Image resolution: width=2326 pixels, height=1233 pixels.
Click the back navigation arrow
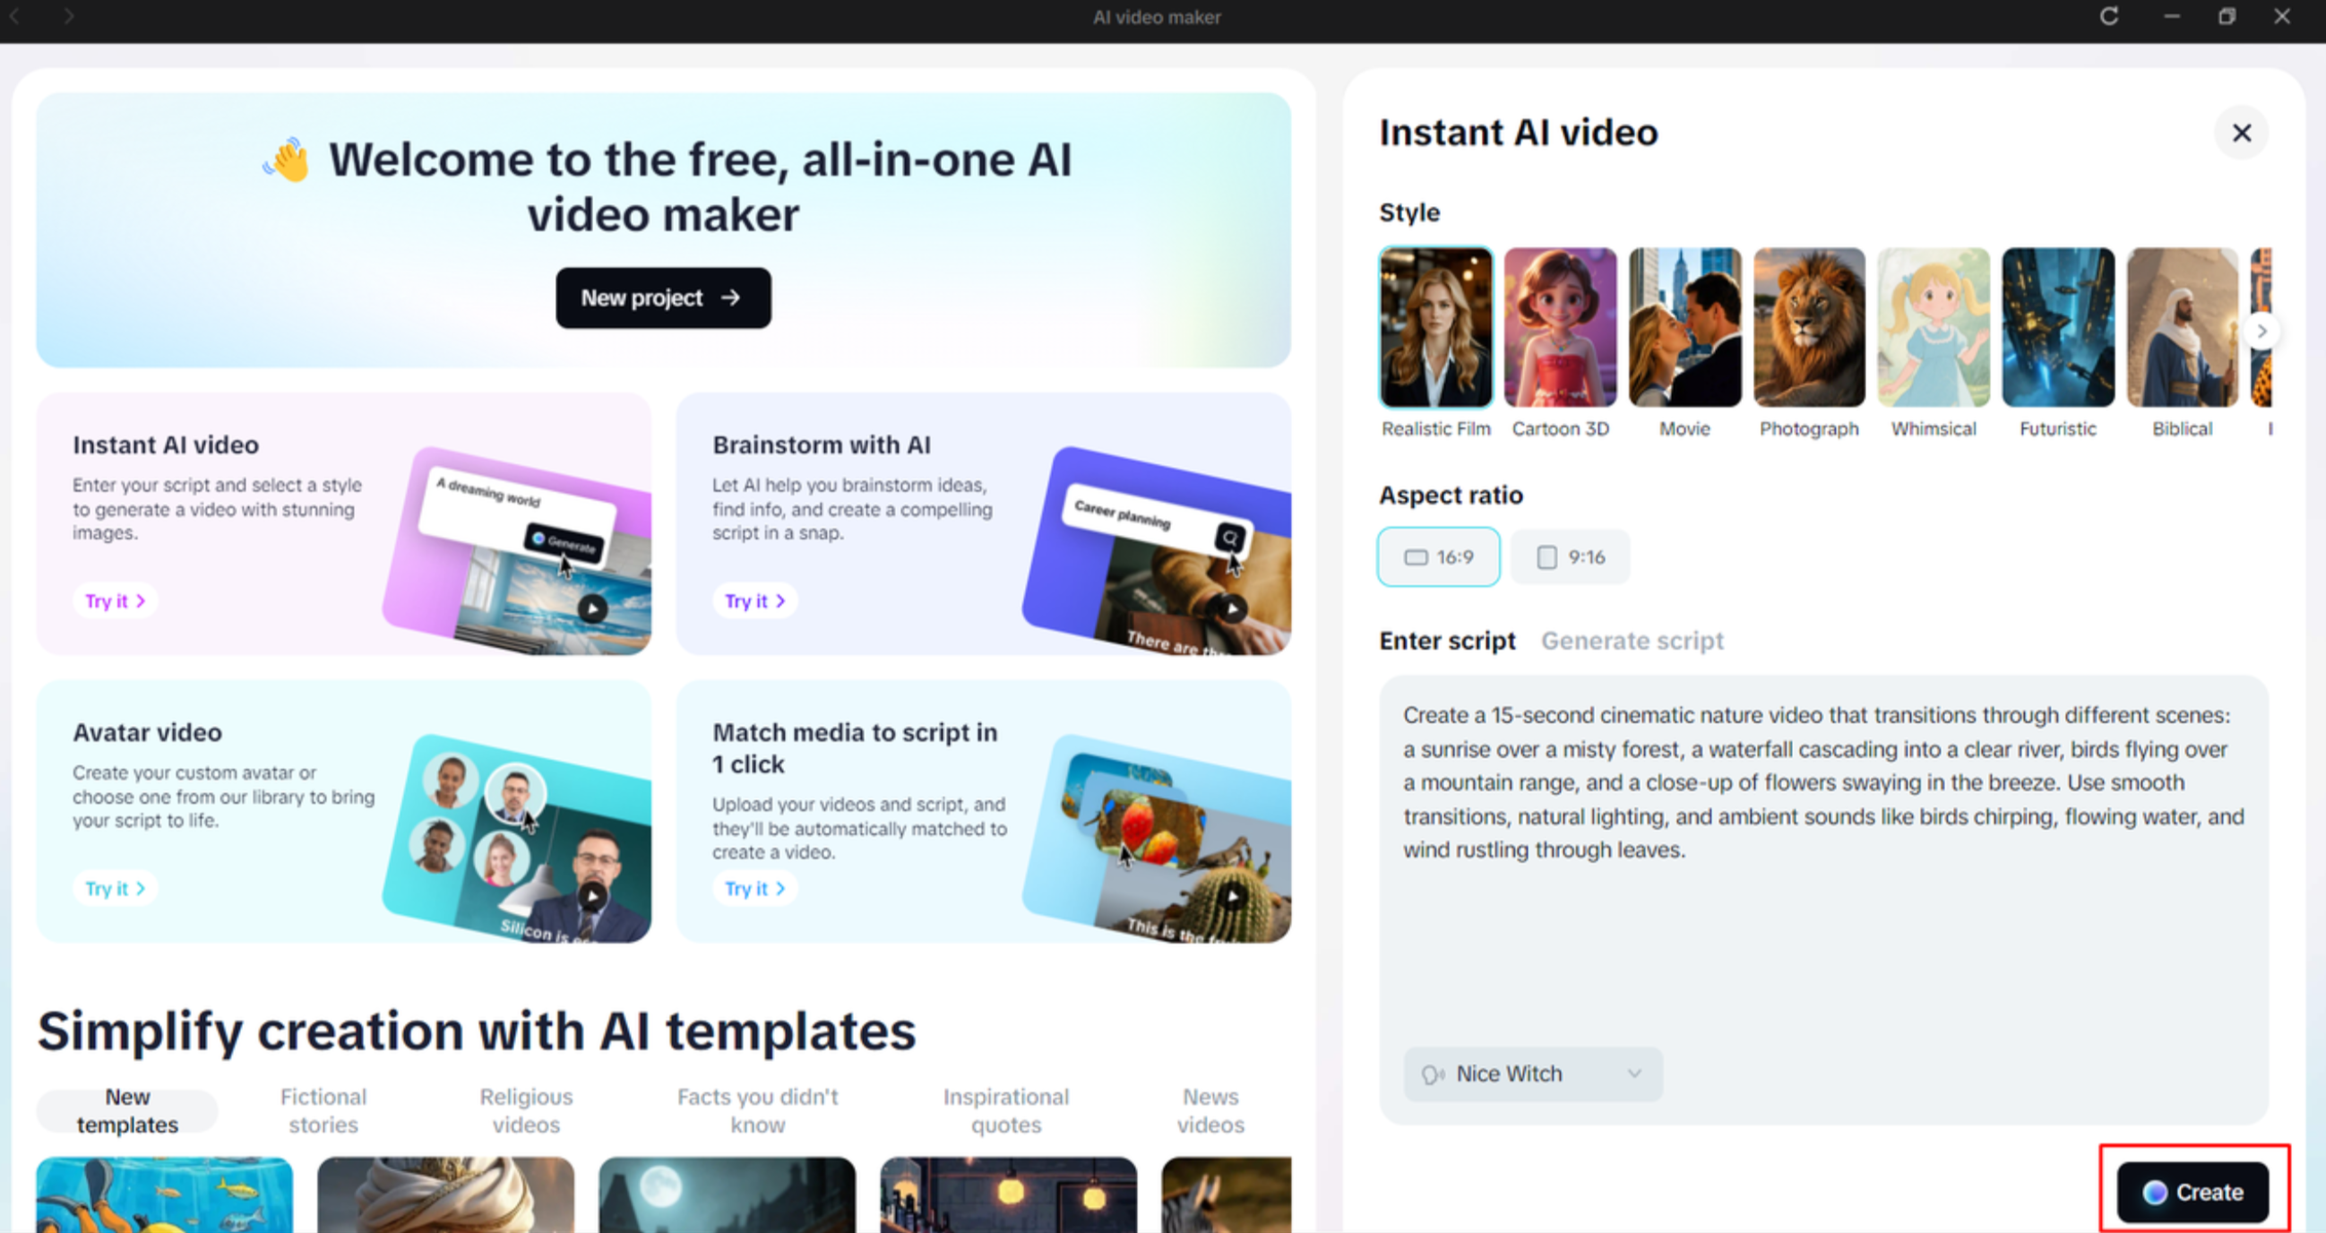click(x=14, y=15)
